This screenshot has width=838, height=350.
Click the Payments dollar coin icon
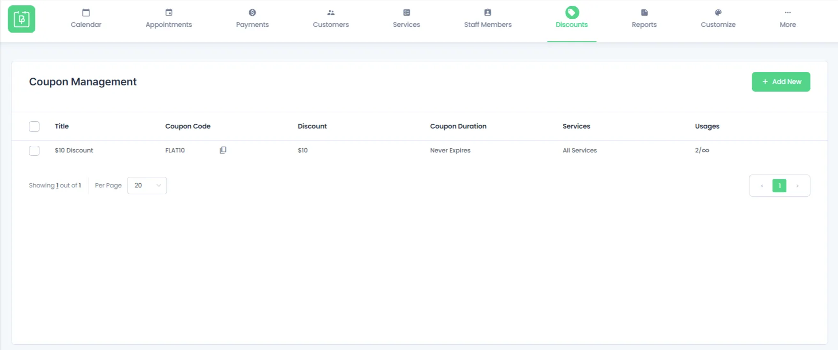click(x=252, y=12)
